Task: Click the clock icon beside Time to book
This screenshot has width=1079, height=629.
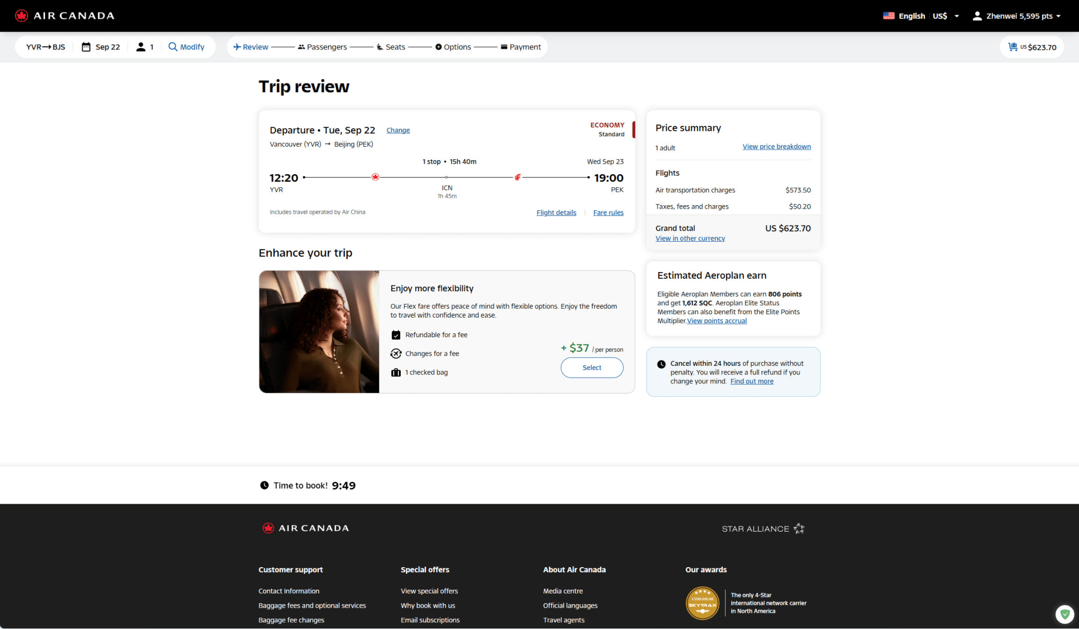Action: pyautogui.click(x=264, y=486)
